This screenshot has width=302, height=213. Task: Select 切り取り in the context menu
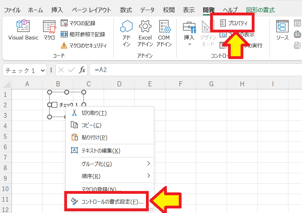(94, 113)
